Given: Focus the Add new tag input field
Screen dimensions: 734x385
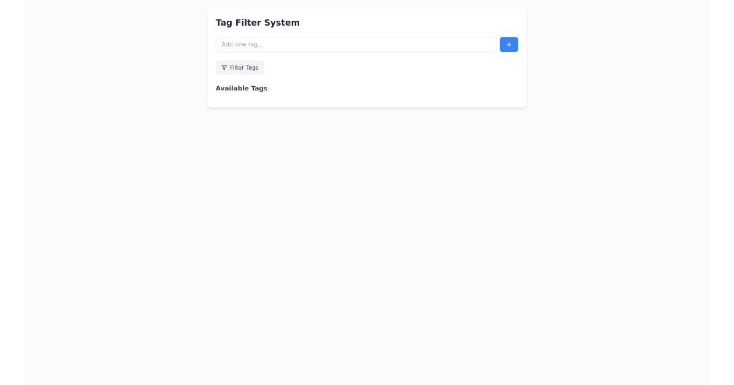Looking at the screenshot, I should (356, 44).
